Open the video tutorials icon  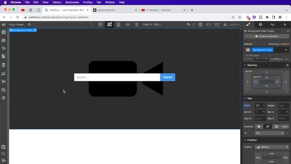[x=4, y=160]
